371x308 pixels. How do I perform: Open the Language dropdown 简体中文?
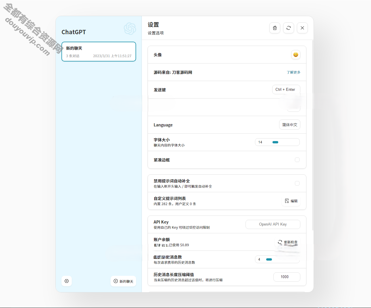tap(290, 125)
